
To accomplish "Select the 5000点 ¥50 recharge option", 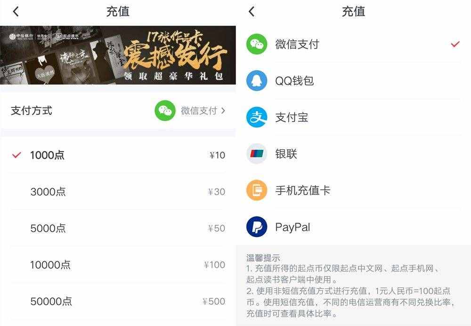I will click(118, 228).
